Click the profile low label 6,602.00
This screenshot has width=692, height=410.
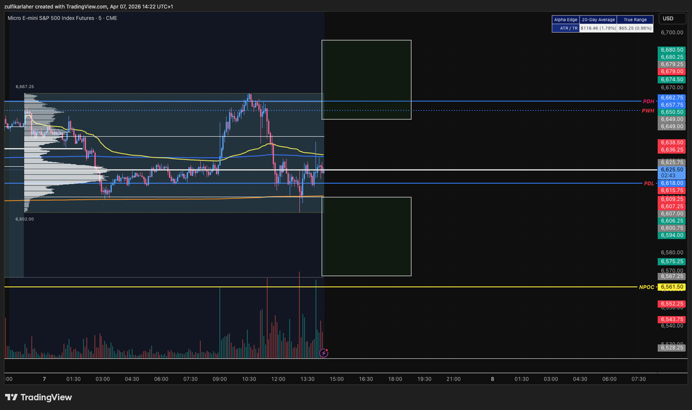tap(25, 219)
